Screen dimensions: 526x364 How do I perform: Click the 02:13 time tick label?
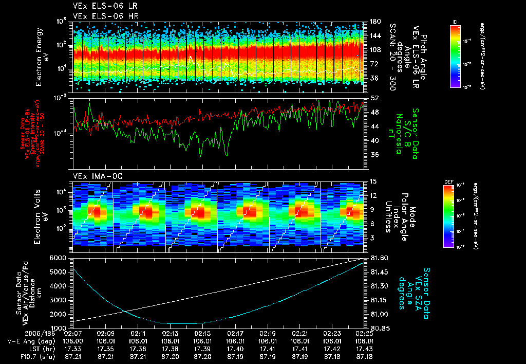[170, 334]
